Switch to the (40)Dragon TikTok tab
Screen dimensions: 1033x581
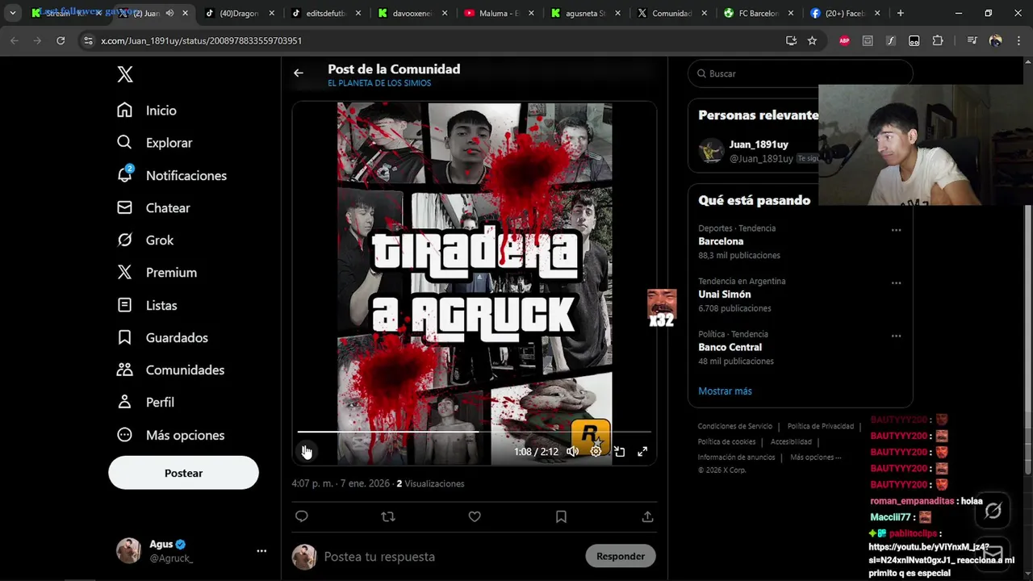239,13
